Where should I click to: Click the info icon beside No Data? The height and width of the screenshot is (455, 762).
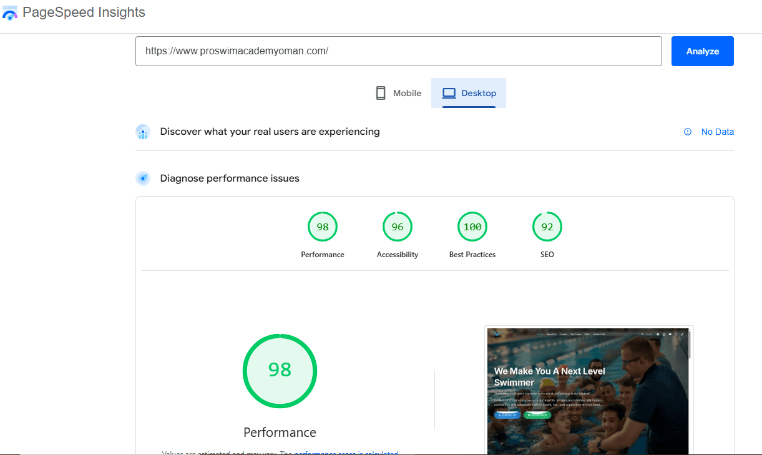tap(688, 132)
